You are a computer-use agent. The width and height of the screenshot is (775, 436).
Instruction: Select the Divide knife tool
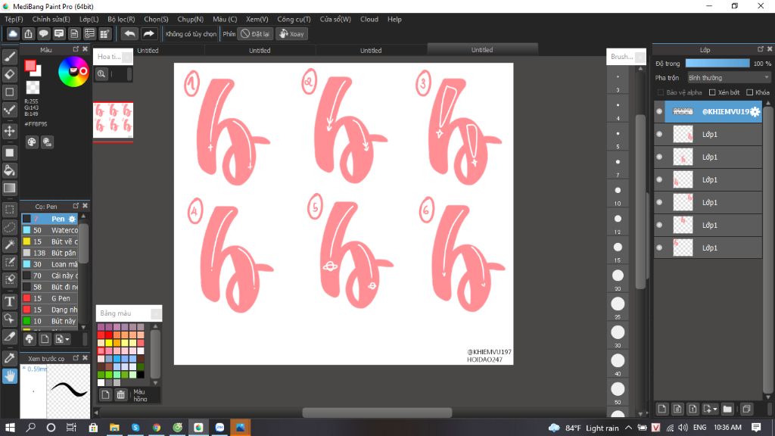tap(9, 336)
